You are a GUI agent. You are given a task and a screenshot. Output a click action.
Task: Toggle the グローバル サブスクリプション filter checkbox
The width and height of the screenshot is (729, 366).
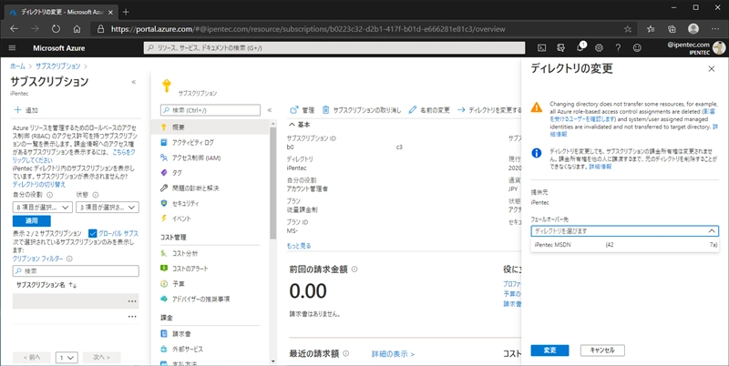[92, 233]
